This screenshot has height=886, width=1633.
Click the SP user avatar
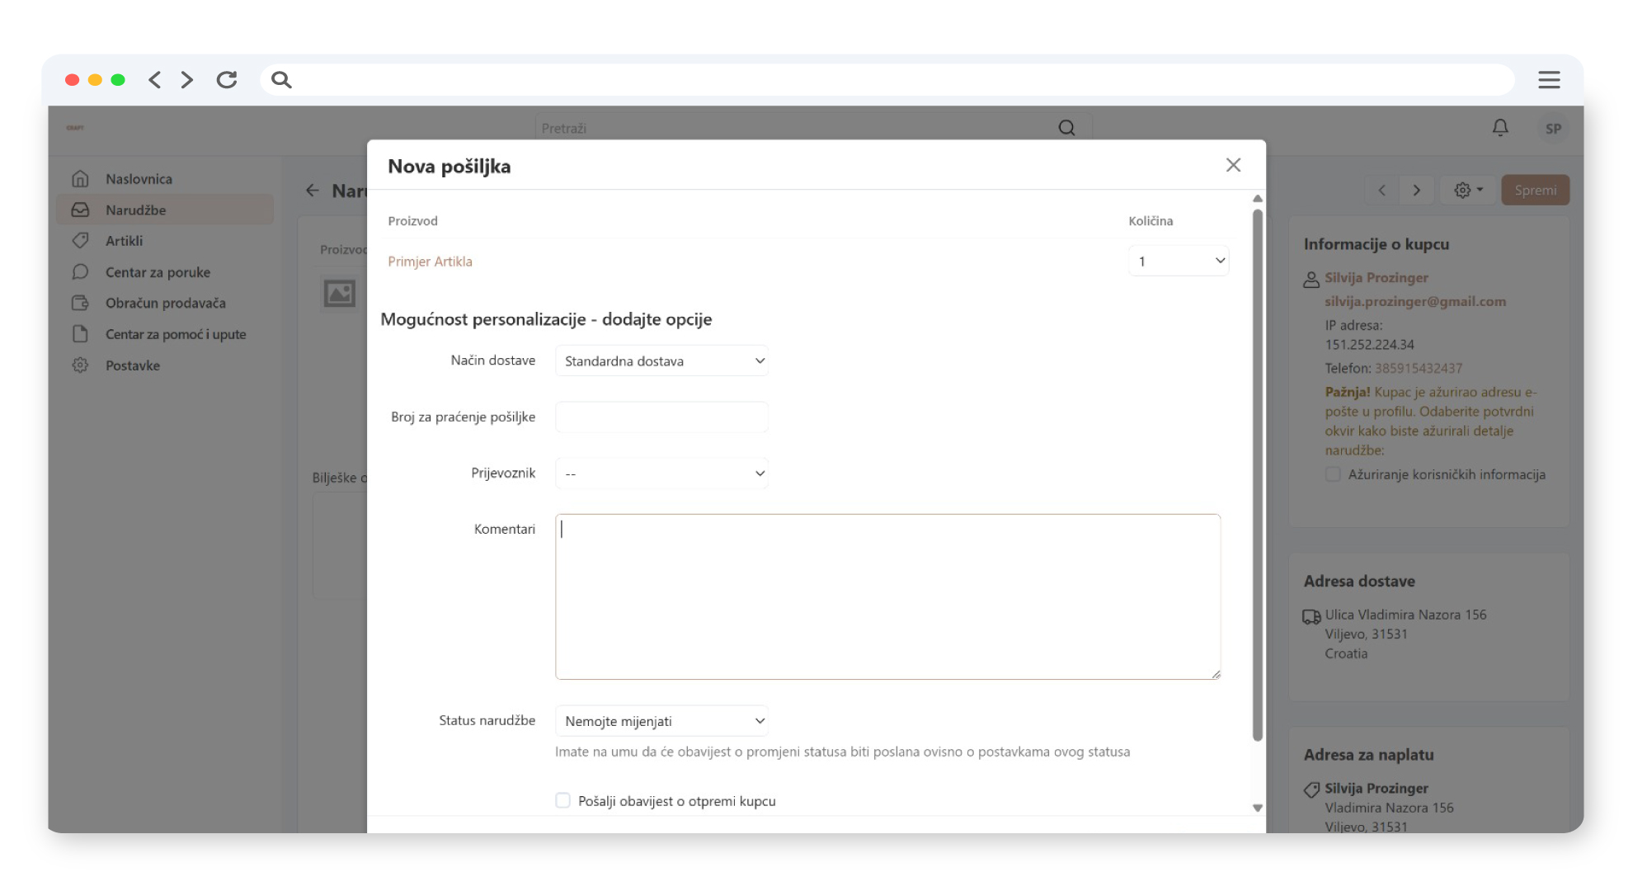[1553, 129]
